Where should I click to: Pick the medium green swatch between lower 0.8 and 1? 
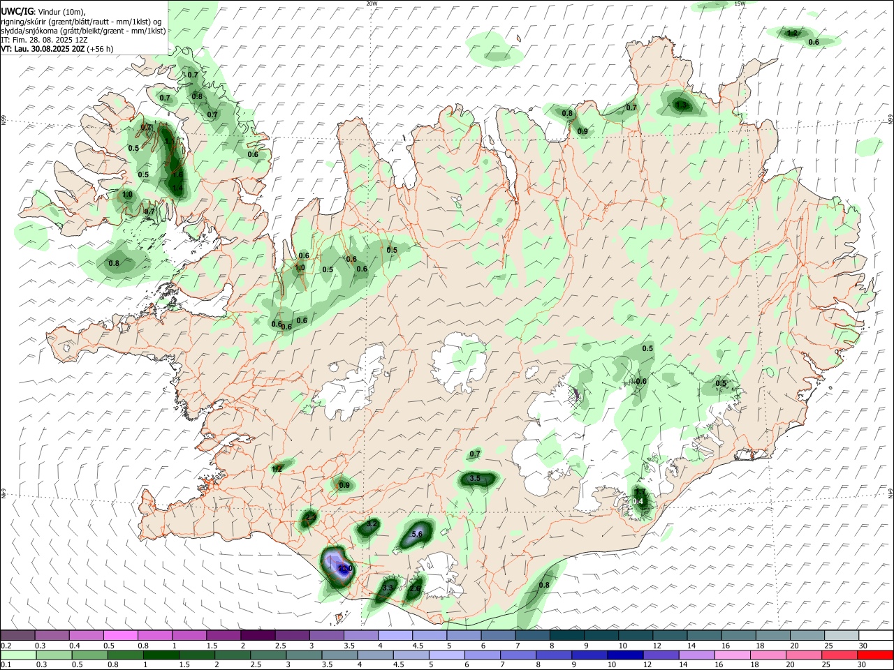[126, 655]
